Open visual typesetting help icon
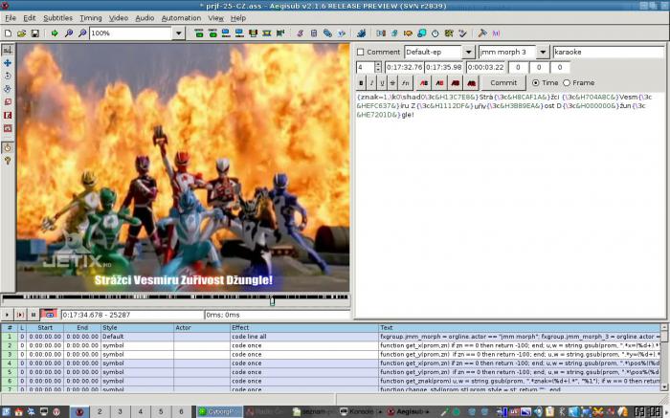The width and height of the screenshot is (670, 418). pyautogui.click(x=8, y=161)
